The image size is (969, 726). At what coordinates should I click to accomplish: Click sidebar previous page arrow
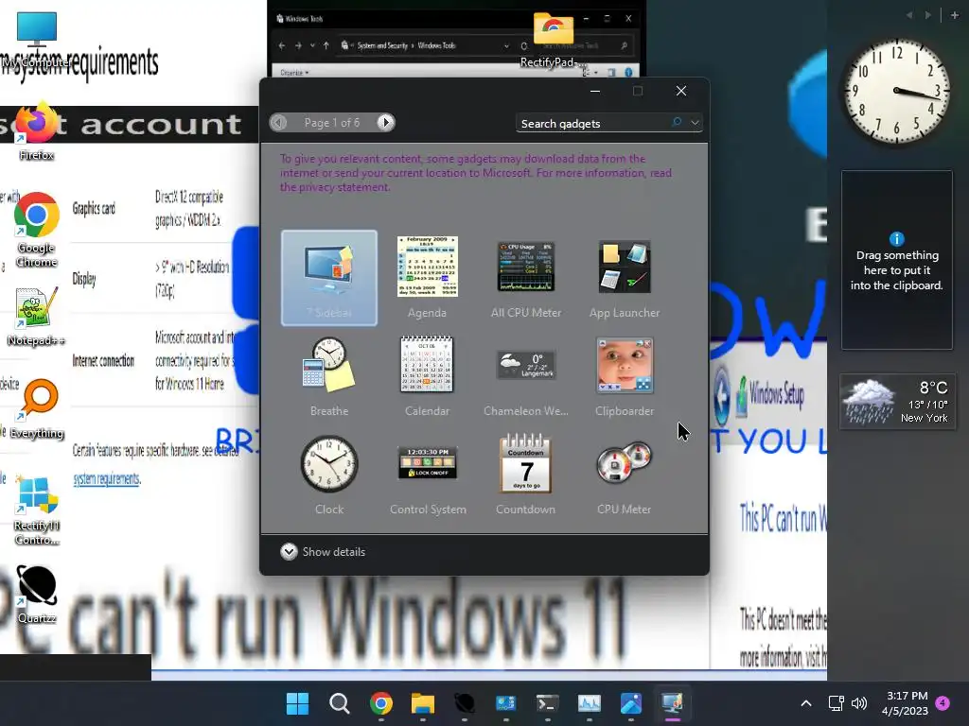coord(909,15)
